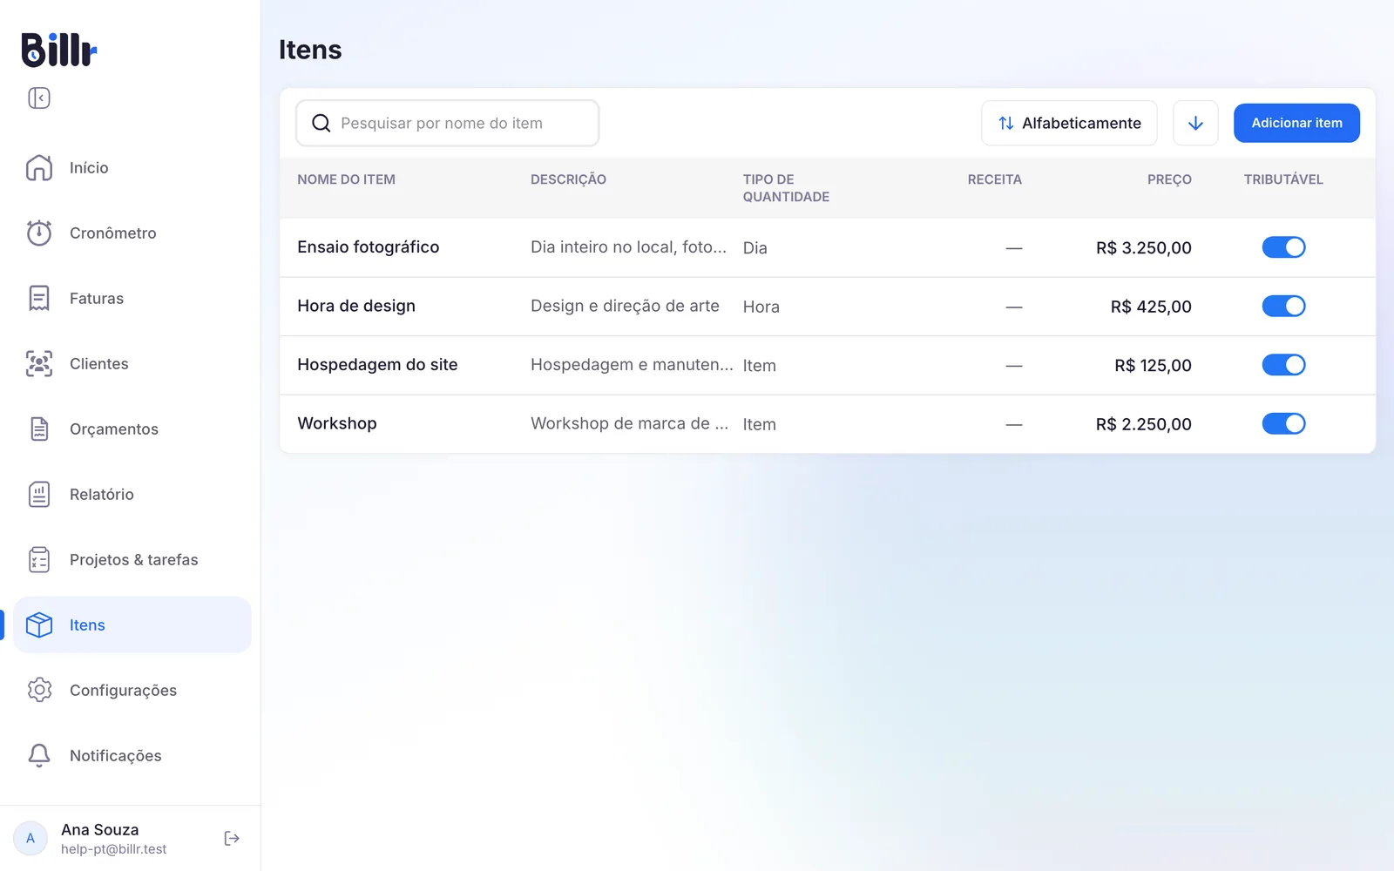
Task: Toggle tributável for Ensaio fotográfico
Action: coord(1283,247)
